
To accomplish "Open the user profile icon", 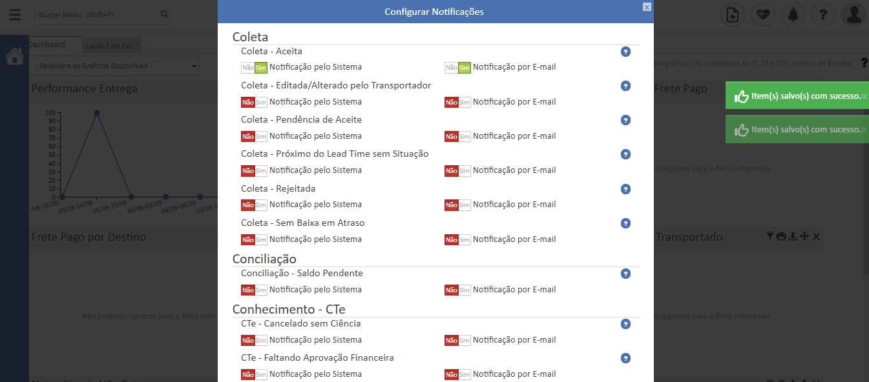I will [x=853, y=14].
